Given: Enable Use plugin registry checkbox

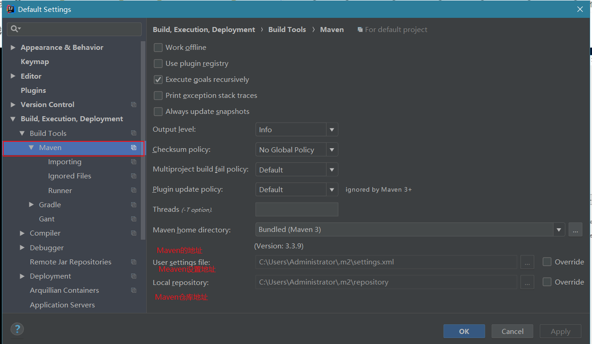Looking at the screenshot, I should pos(158,64).
